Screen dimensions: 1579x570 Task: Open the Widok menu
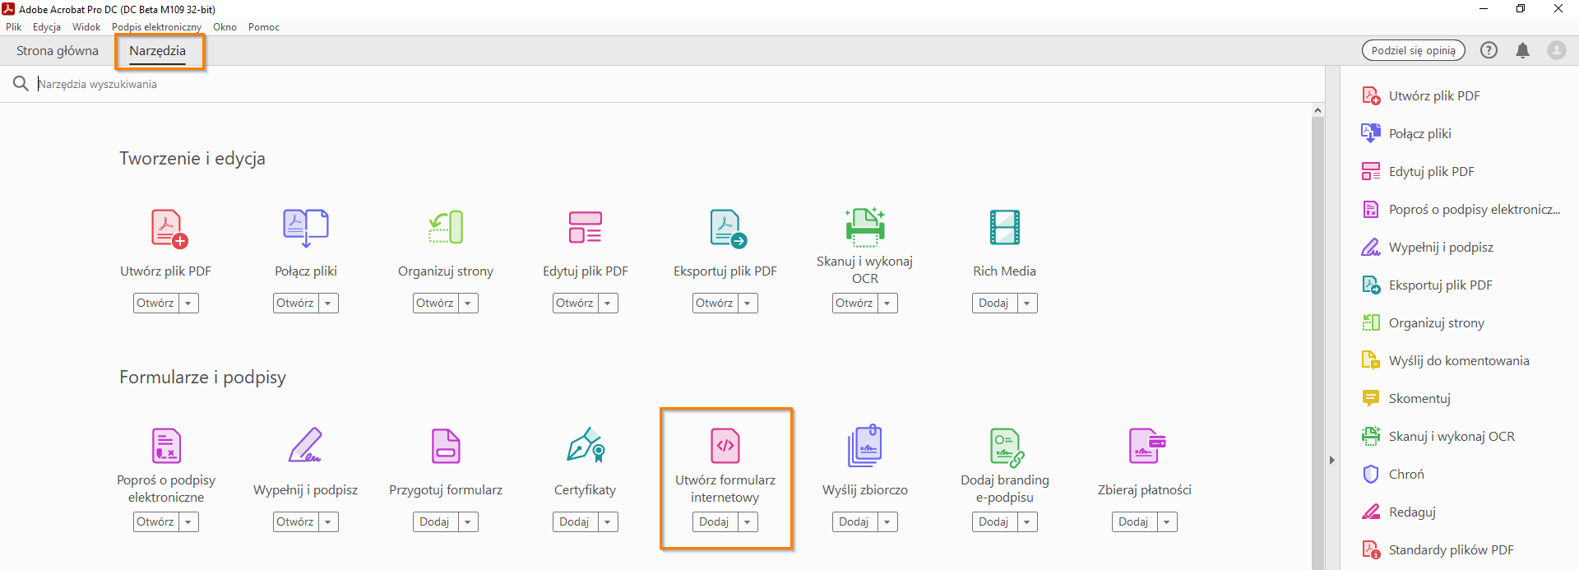pyautogui.click(x=86, y=27)
